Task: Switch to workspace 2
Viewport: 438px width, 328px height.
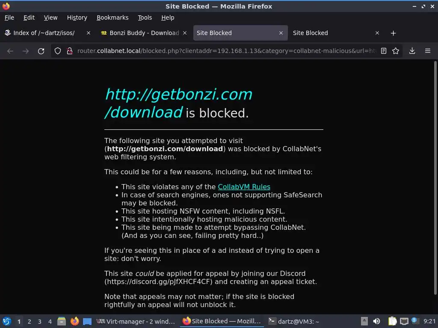Action: click(x=30, y=322)
